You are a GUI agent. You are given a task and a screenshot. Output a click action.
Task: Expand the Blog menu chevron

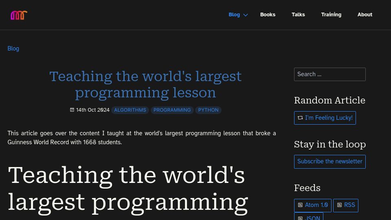pyautogui.click(x=245, y=15)
